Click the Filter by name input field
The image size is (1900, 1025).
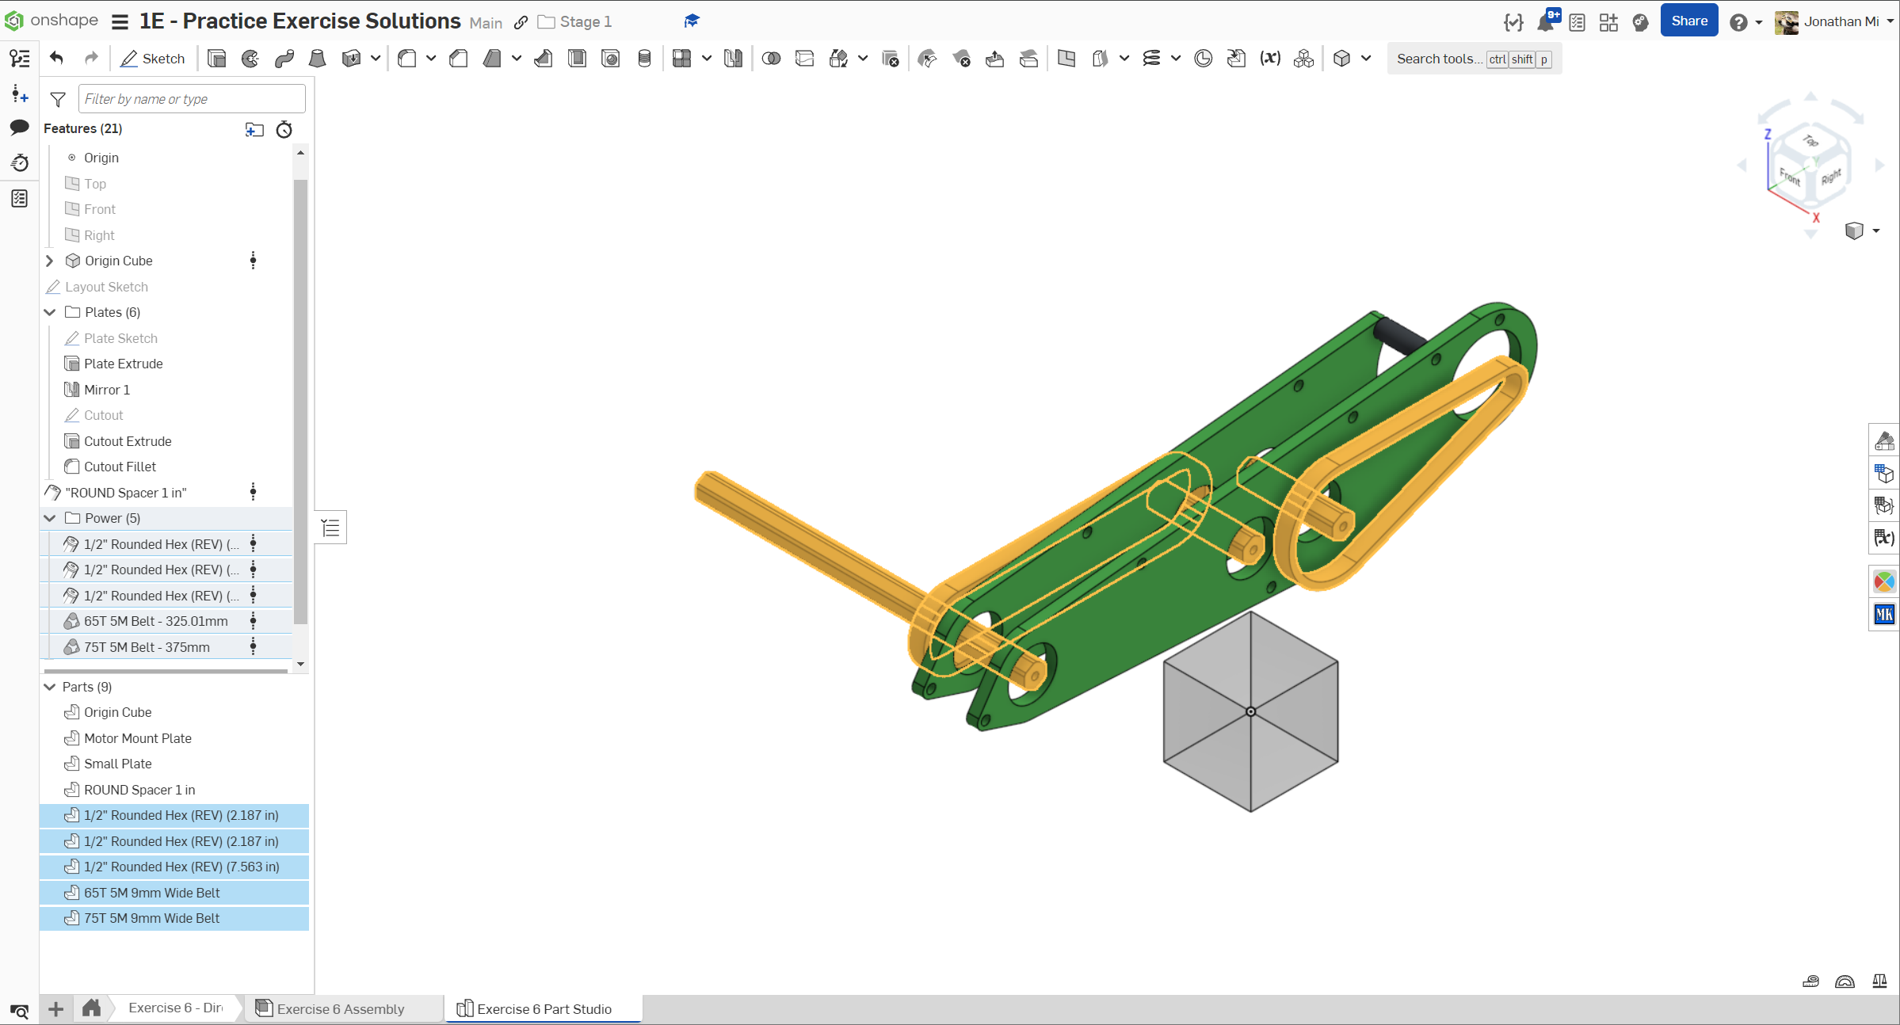(x=191, y=99)
